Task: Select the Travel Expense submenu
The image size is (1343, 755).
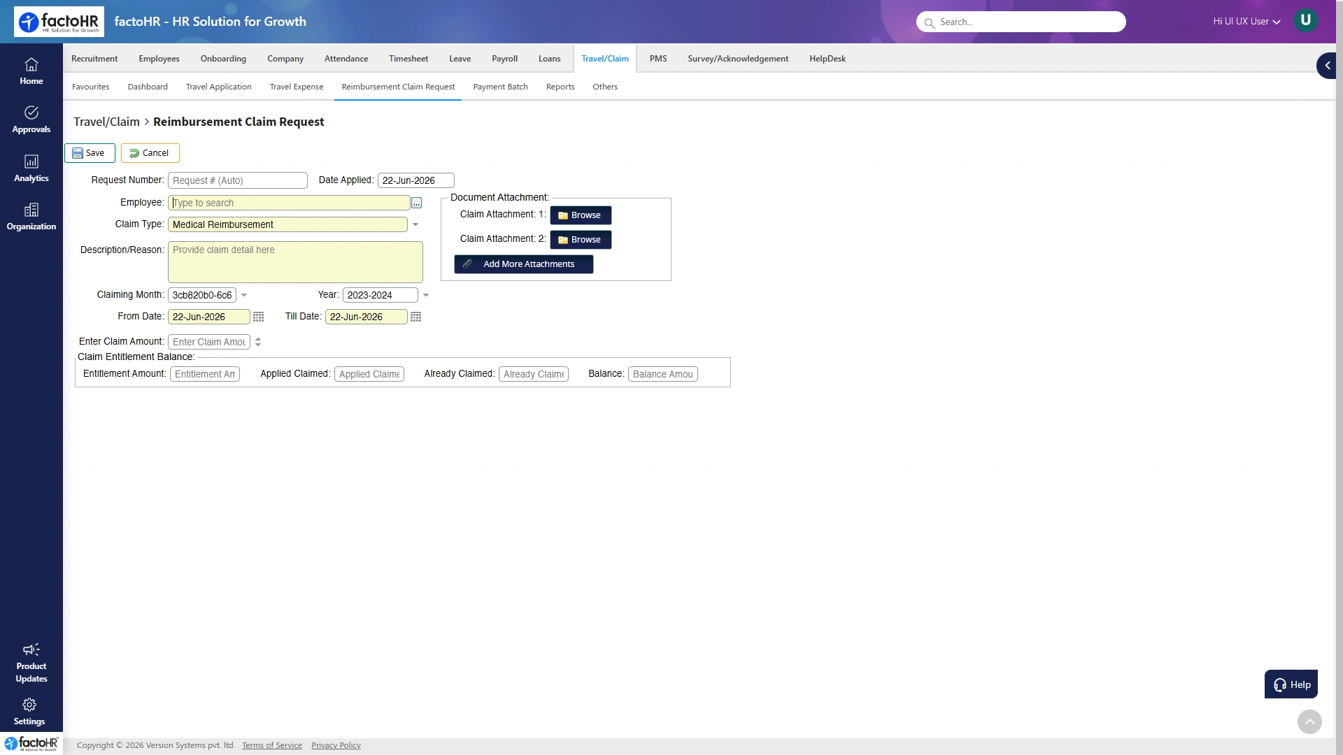Action: [x=297, y=87]
